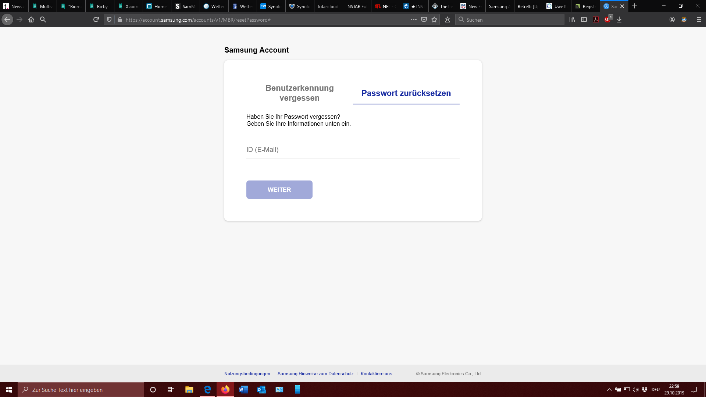
Task: Open page actions three-dot menu
Action: pos(414,19)
